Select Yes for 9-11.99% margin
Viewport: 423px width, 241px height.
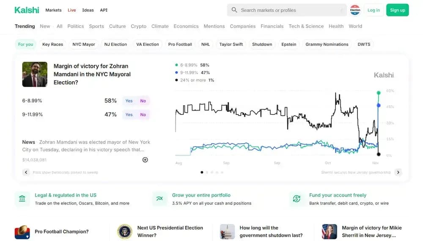129,114
